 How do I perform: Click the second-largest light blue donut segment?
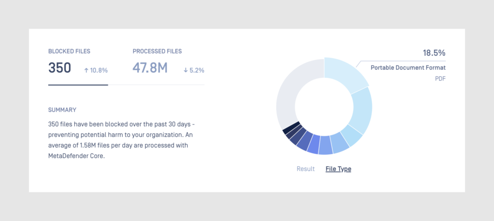tap(360, 111)
